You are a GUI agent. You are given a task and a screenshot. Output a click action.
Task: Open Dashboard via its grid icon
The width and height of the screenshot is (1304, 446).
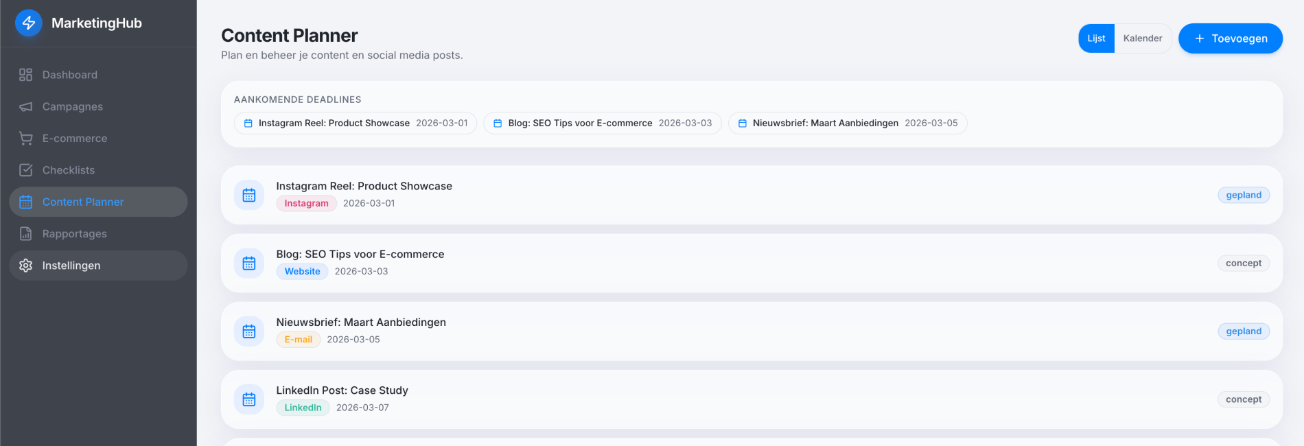point(26,75)
